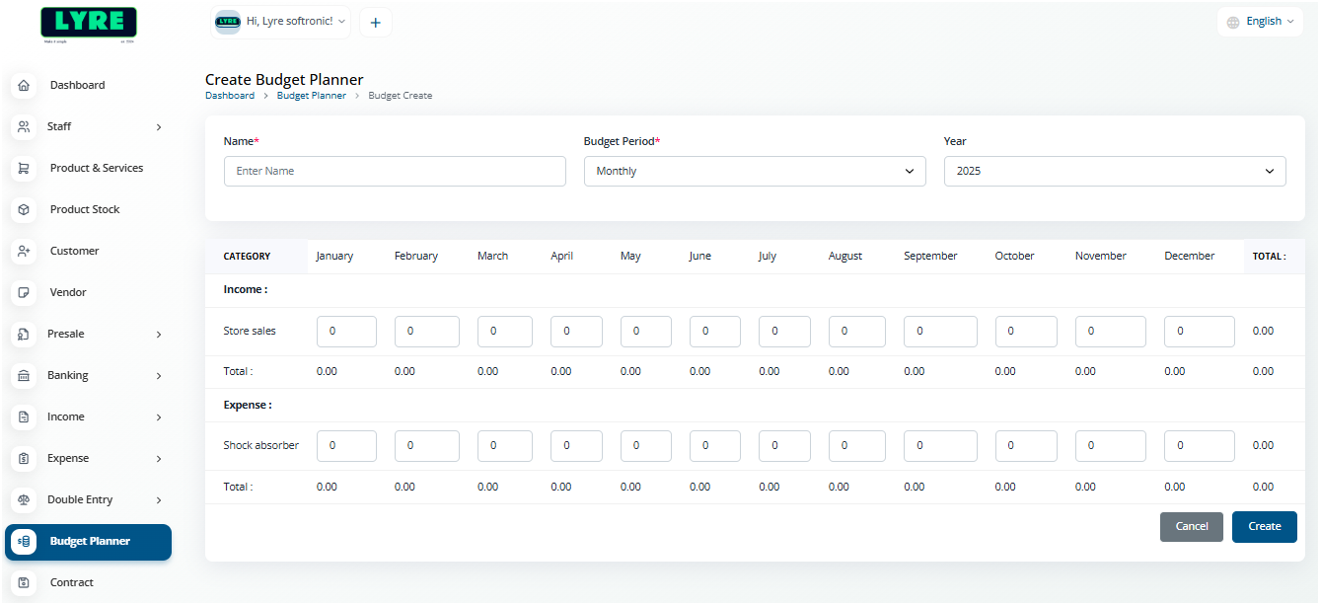Open the Customer section
This screenshot has height=605, width=1320.
74,251
